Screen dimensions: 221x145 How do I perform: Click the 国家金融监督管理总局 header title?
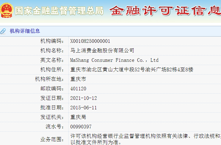[x=59, y=11]
